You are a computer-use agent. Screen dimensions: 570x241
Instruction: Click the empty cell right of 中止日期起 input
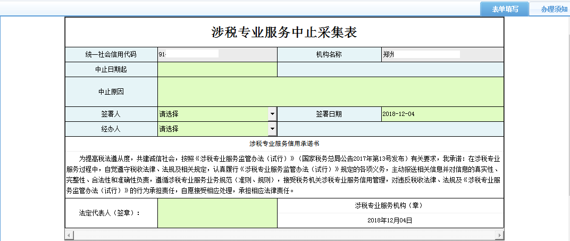pyautogui.click(x=390, y=70)
